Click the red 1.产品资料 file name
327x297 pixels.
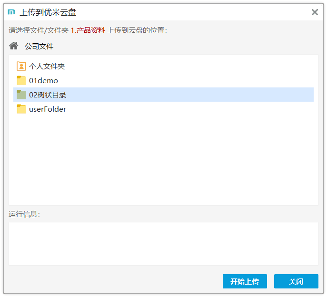88,30
